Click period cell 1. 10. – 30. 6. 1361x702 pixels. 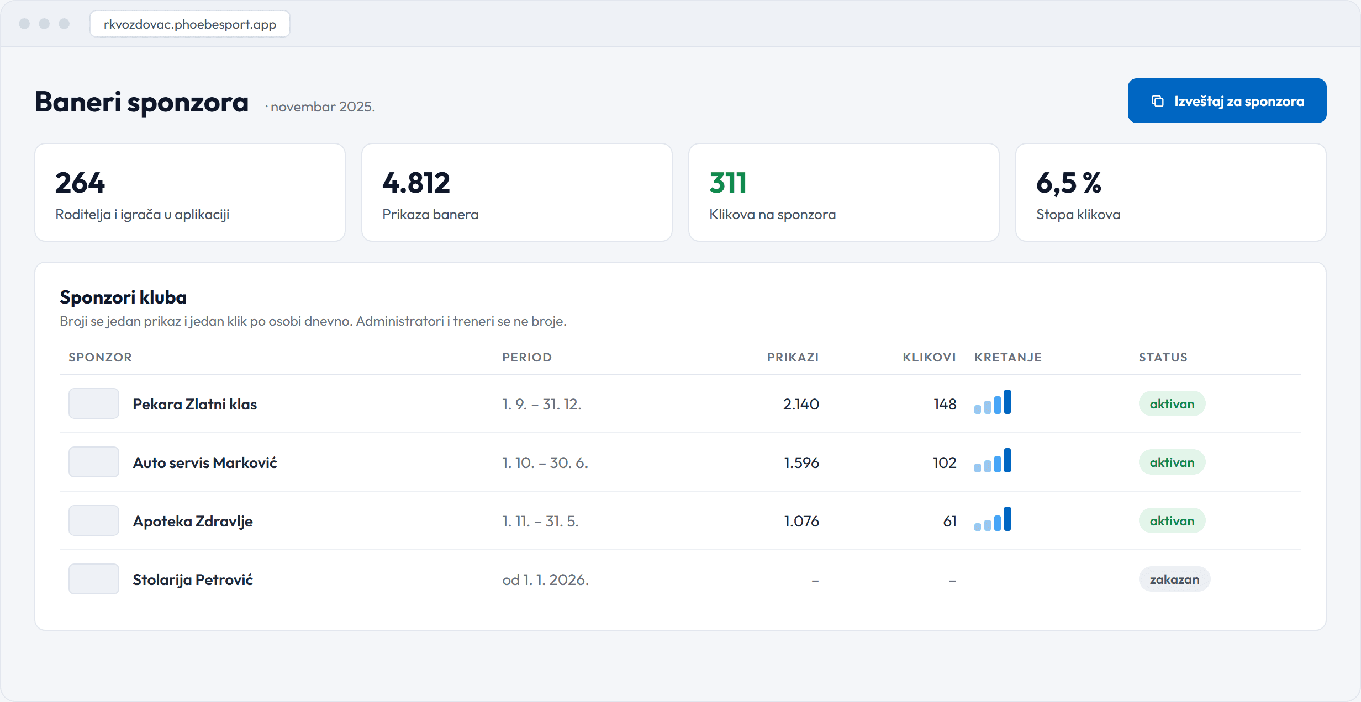[545, 462]
